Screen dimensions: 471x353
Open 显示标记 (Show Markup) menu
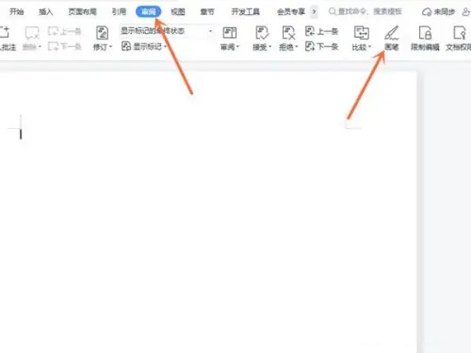(144, 47)
